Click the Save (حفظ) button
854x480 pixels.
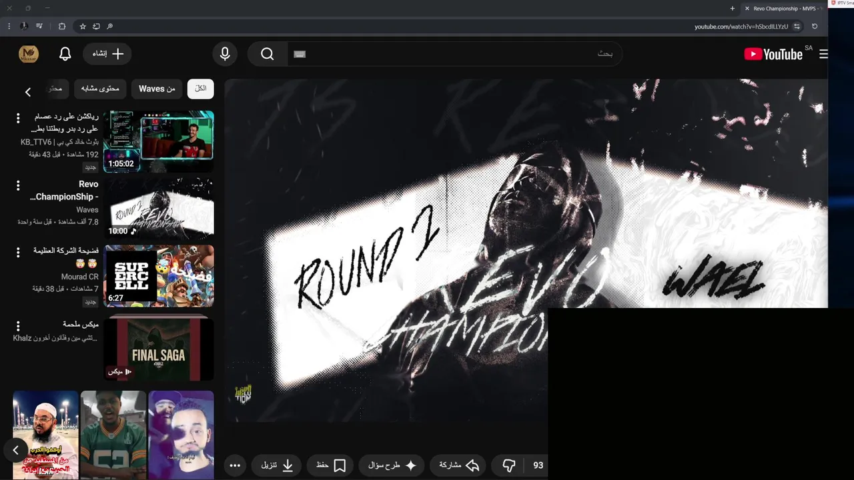pos(330,465)
